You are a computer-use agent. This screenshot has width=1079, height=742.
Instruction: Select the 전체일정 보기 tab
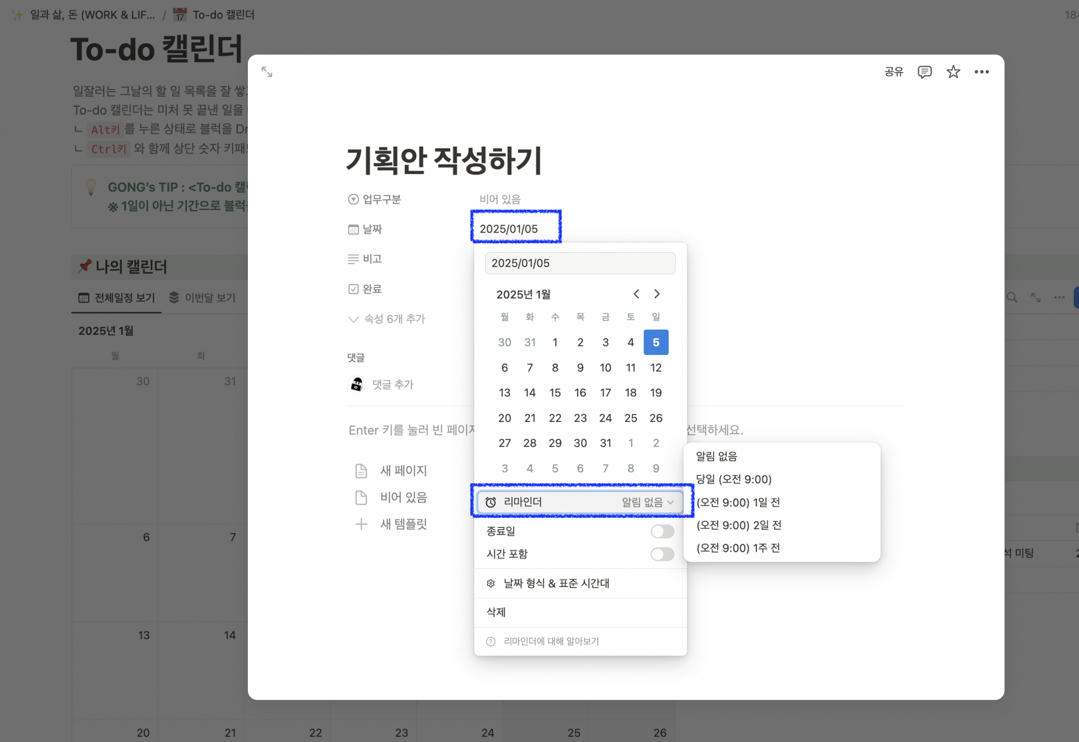click(116, 298)
